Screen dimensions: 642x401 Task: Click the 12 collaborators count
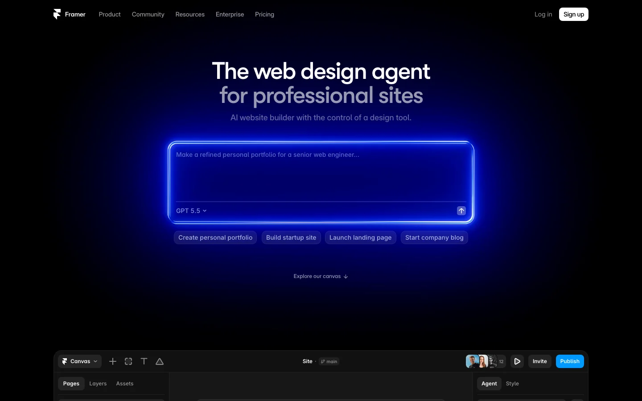(x=501, y=361)
